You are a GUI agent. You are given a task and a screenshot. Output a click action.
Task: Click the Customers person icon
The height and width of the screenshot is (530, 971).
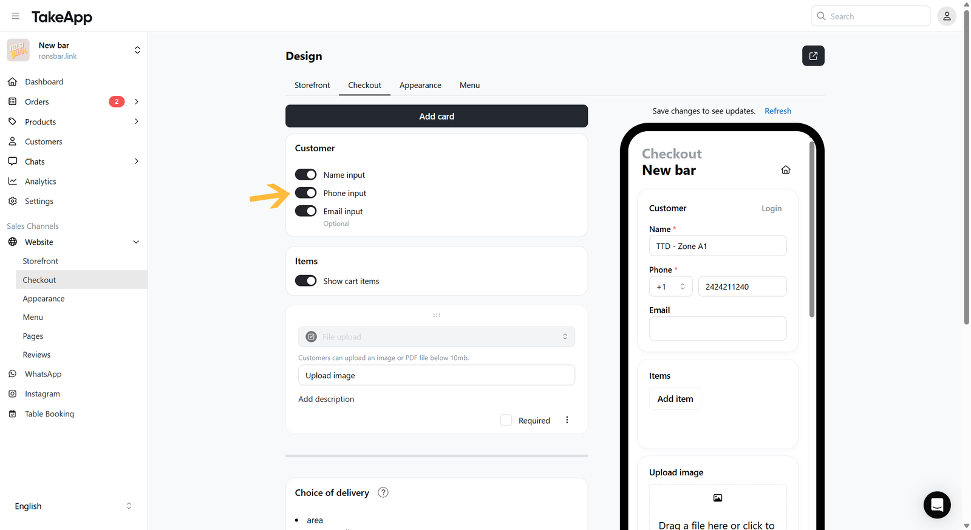[x=12, y=141]
